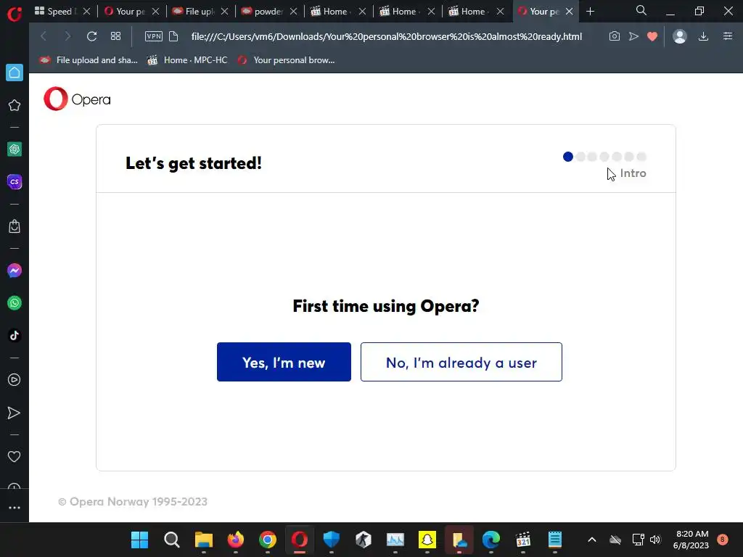Image resolution: width=743 pixels, height=557 pixels.
Task: Open the Shopping bag icon in sidebar
Action: click(x=15, y=226)
